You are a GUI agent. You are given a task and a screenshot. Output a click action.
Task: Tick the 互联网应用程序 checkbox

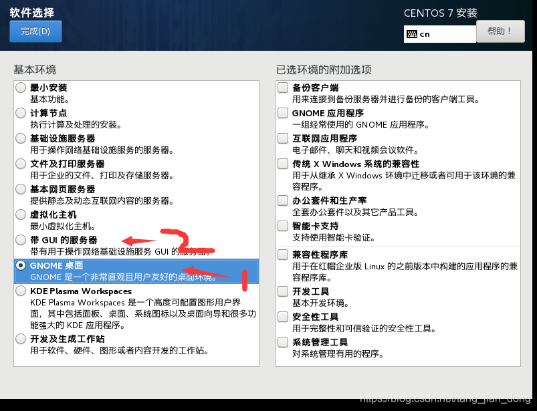(x=283, y=138)
